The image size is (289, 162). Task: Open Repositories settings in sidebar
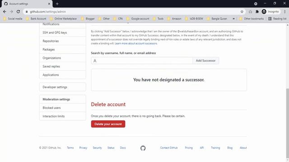pyautogui.click(x=63, y=41)
